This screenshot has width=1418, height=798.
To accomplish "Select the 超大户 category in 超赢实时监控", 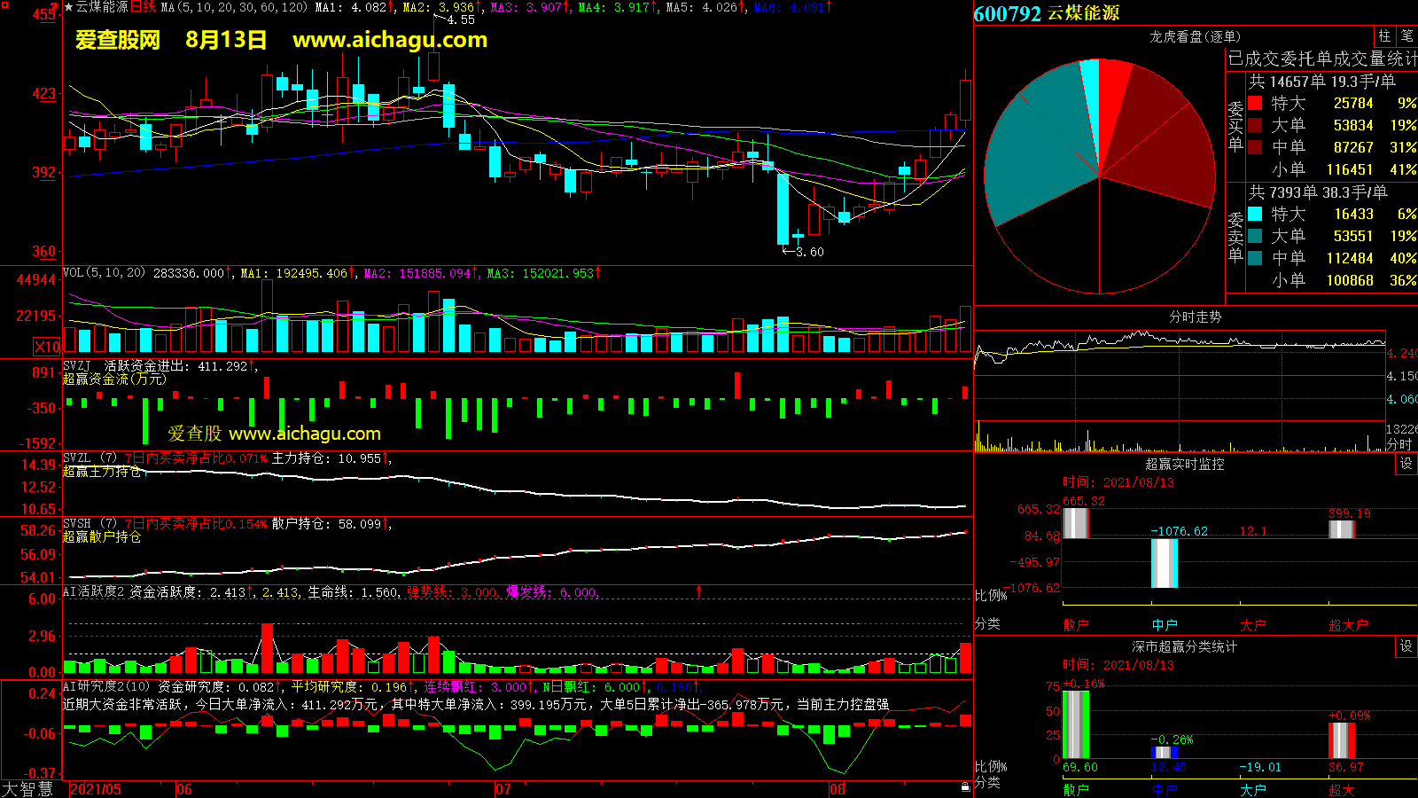I will point(1348,625).
